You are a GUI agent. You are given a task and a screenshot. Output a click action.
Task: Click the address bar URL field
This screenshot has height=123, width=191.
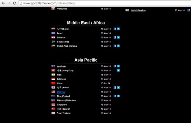pos(105,3)
